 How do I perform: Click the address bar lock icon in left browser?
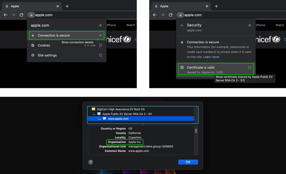pyautogui.click(x=31, y=15)
